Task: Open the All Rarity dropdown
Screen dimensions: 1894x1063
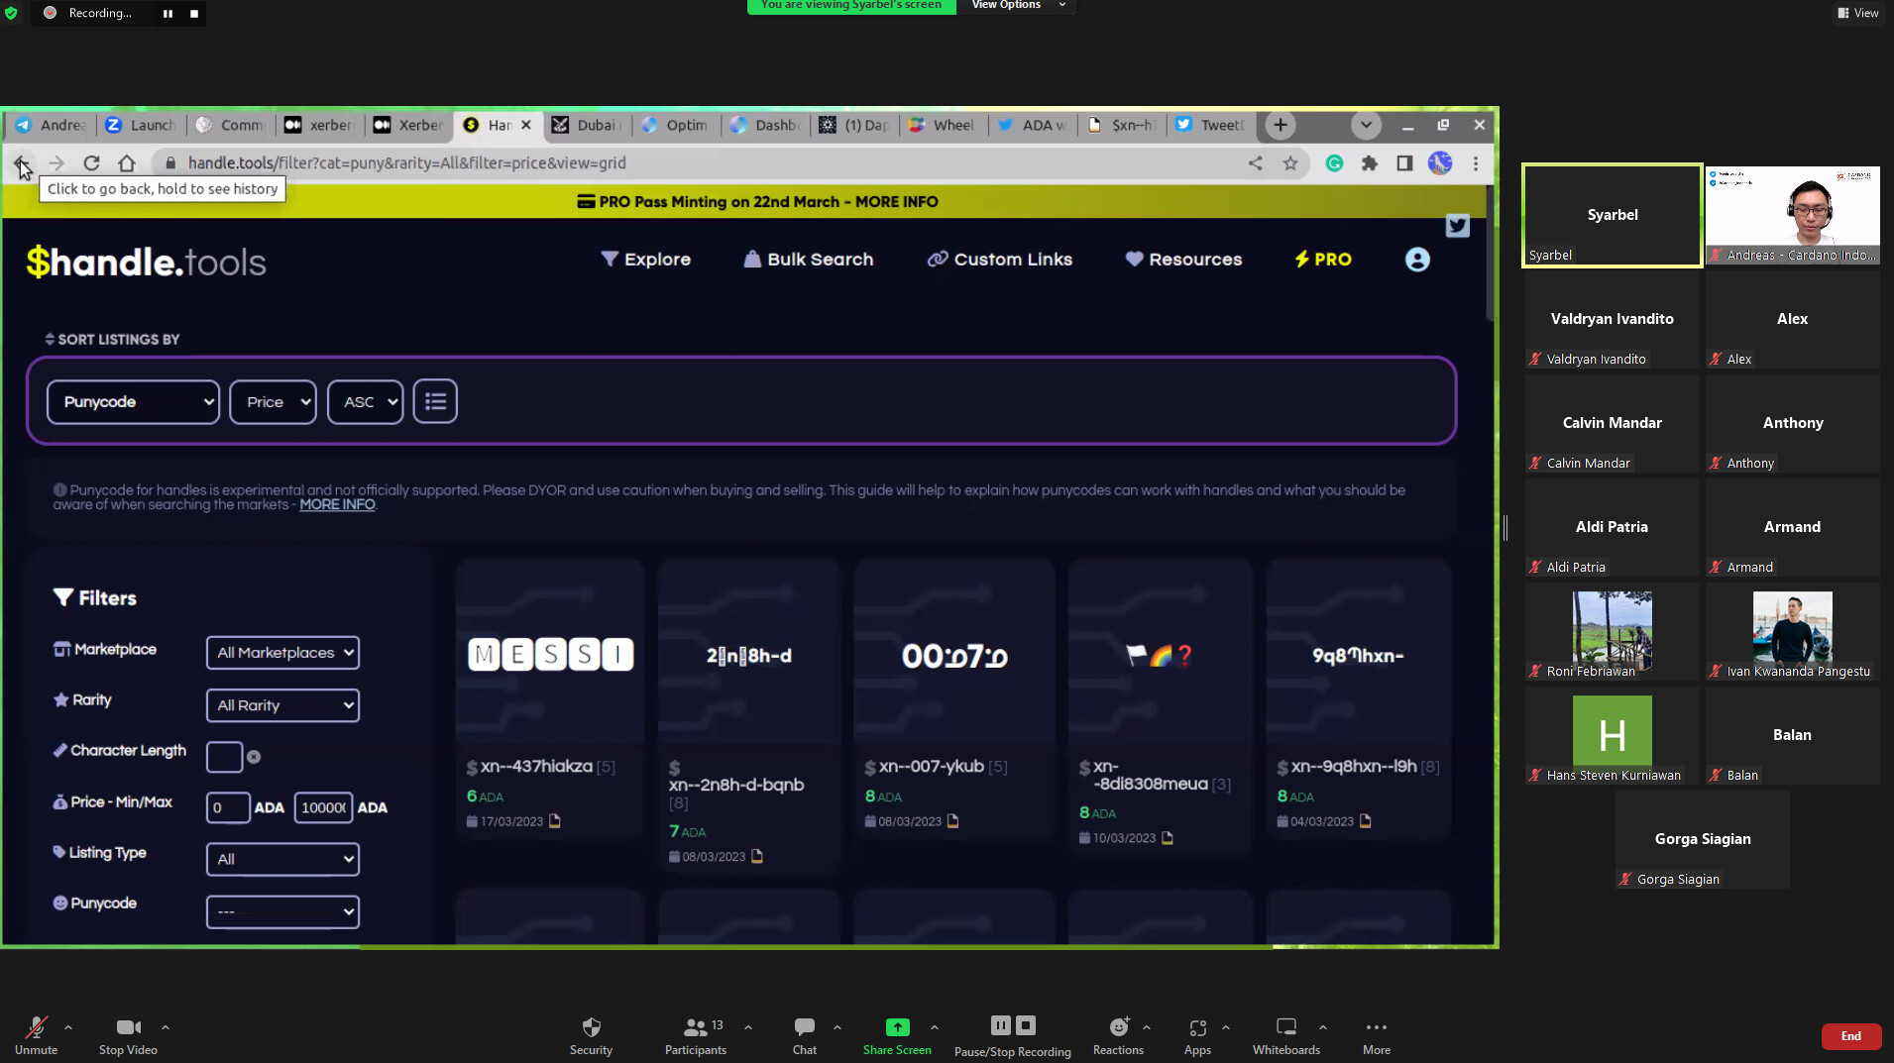Action: click(x=282, y=705)
